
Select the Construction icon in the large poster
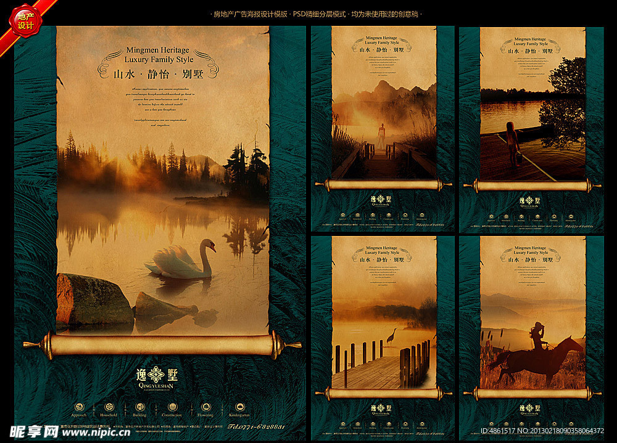pyautogui.click(x=172, y=407)
